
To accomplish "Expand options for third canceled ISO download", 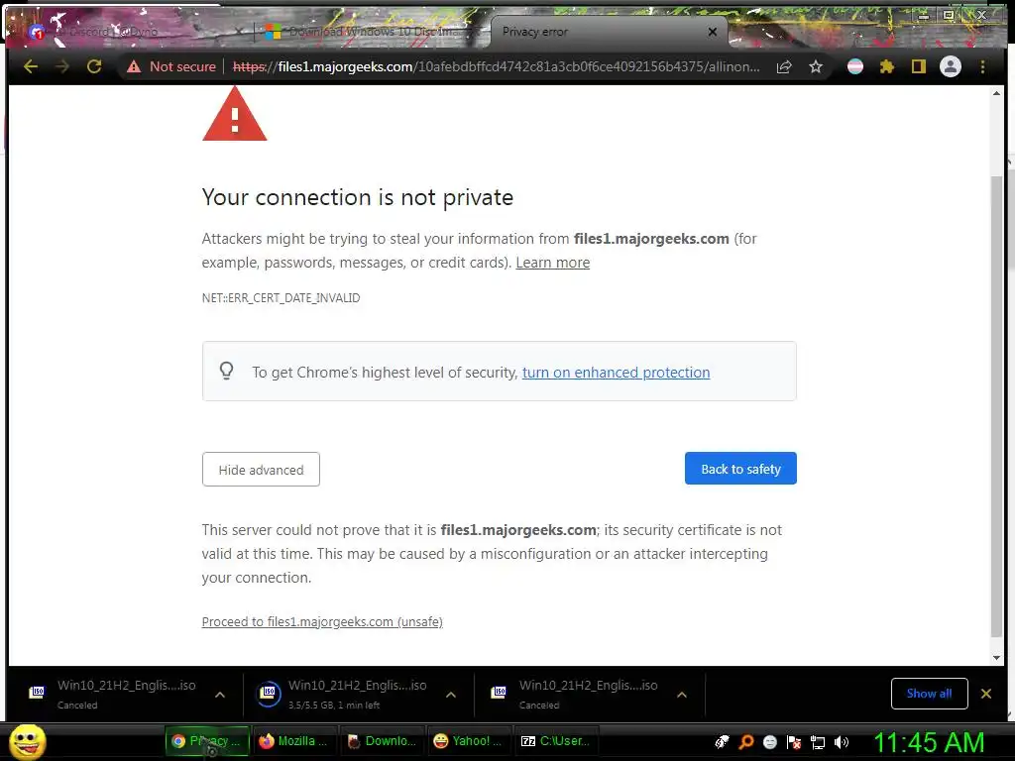I will coord(682,695).
